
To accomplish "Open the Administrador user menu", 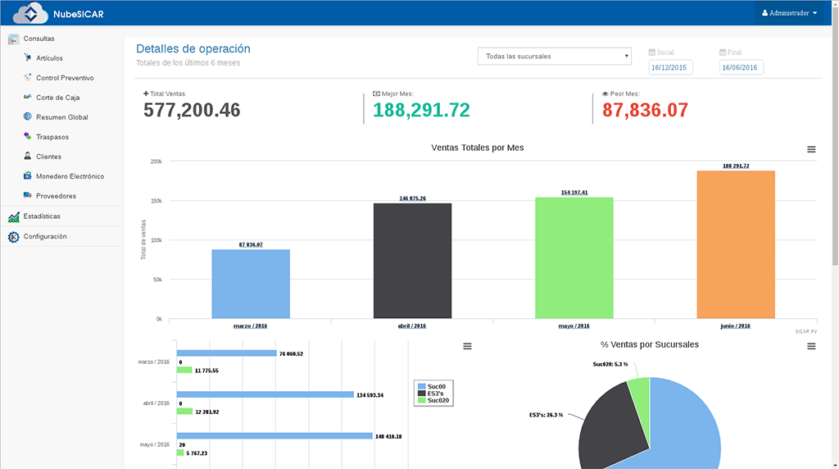I will pos(790,13).
